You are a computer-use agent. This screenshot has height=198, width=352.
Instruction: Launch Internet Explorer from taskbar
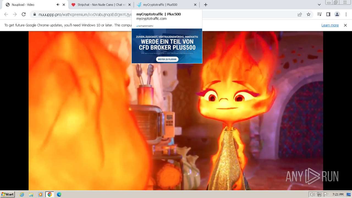22,194
